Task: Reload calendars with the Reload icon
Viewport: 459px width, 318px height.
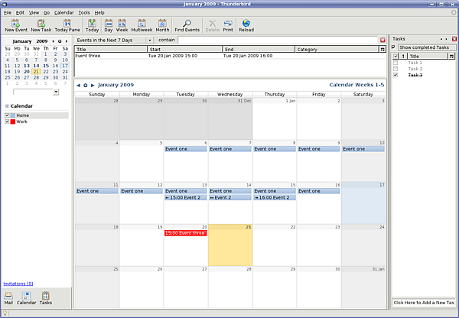Action: coord(246,23)
